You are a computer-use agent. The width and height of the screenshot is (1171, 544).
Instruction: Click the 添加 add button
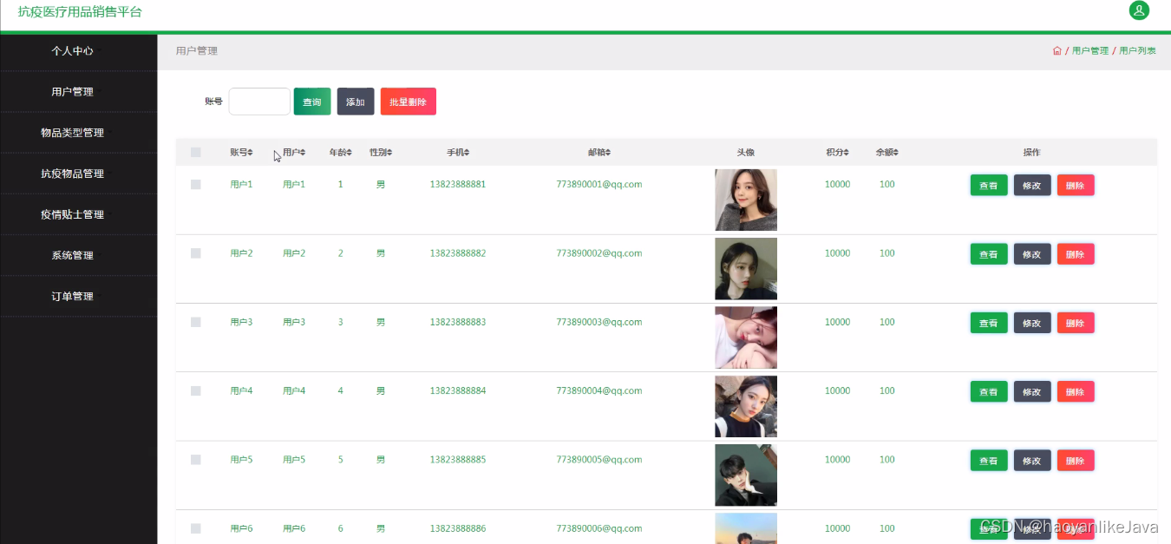coord(356,102)
